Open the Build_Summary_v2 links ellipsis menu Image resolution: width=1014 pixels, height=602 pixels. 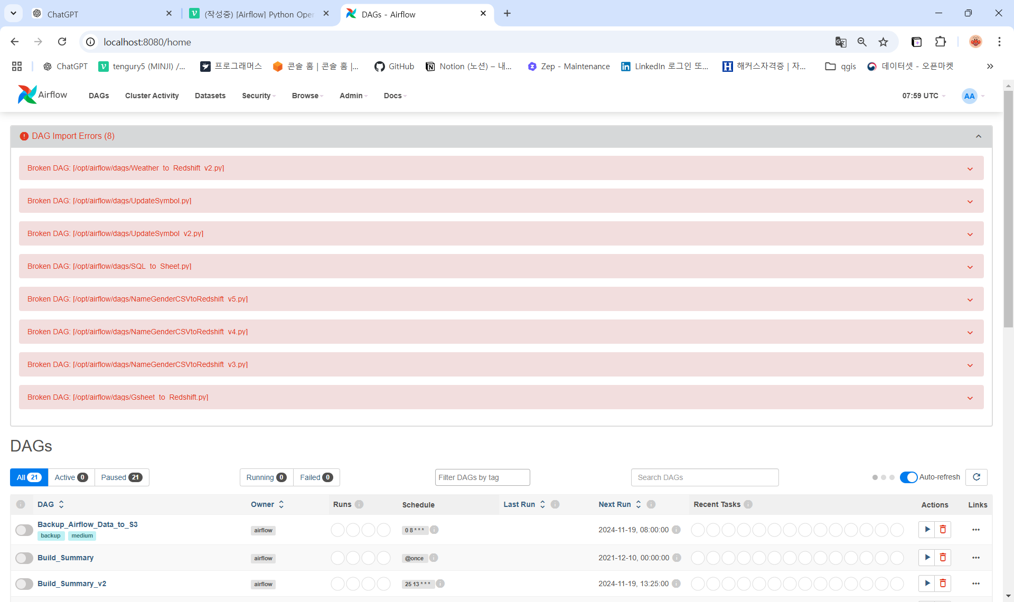pyautogui.click(x=975, y=584)
